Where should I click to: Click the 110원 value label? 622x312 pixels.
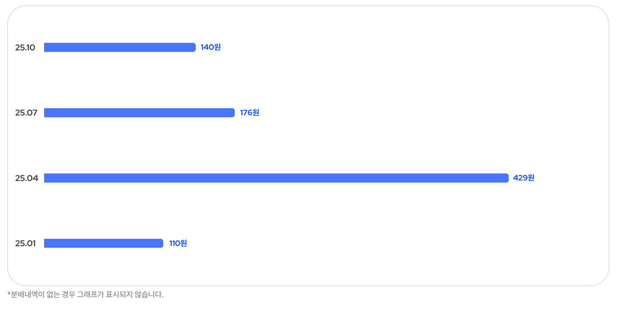178,243
